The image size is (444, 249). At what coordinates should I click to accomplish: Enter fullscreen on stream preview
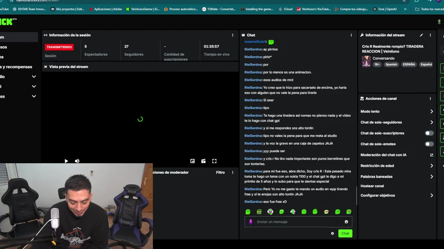(x=214, y=161)
